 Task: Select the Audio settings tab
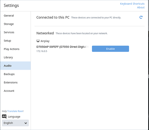16,66
